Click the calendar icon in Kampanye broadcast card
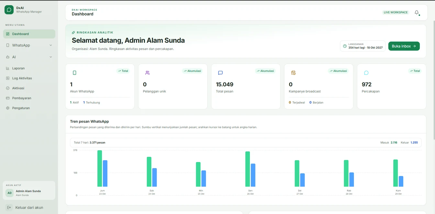Image resolution: width=435 pixels, height=214 pixels. [294, 73]
